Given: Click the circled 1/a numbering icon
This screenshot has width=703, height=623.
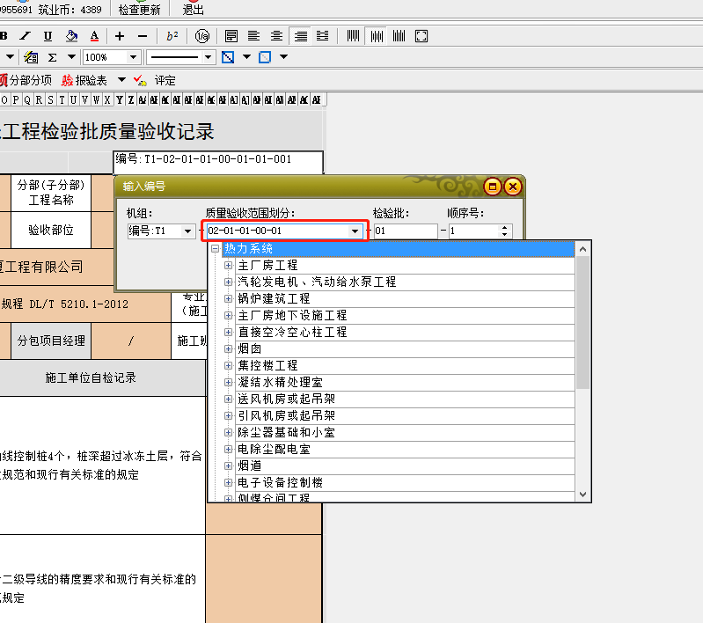Looking at the screenshot, I should coord(202,36).
